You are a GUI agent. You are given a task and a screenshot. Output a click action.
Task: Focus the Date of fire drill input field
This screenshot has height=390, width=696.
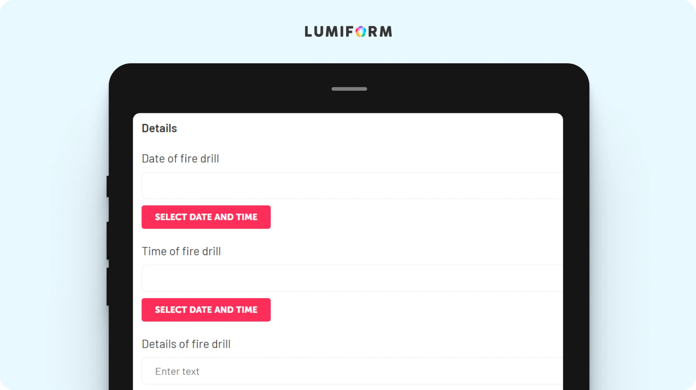pos(352,185)
